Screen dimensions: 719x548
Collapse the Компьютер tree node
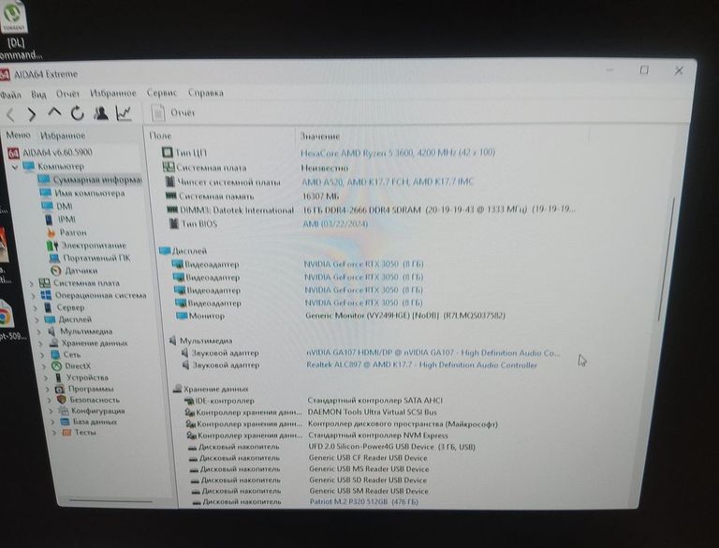[x=15, y=167]
